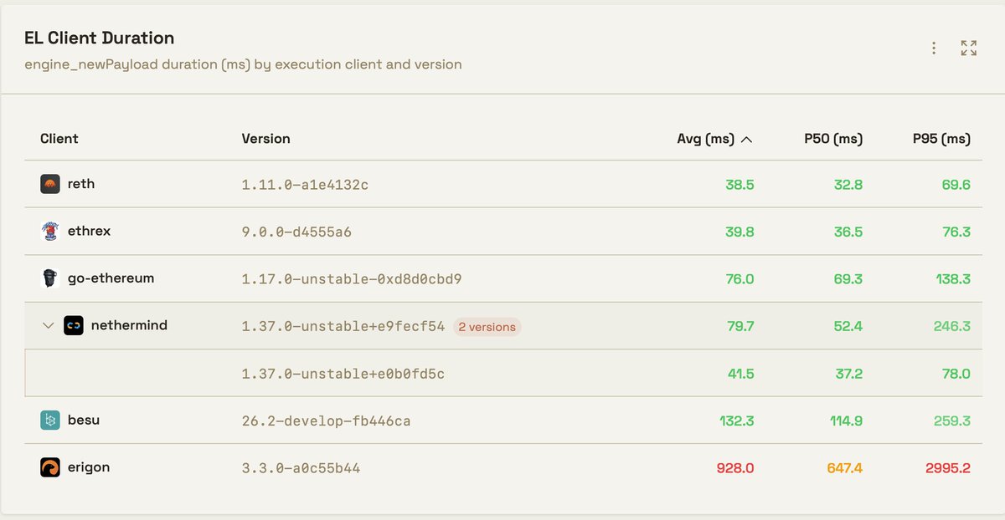Screen dimensions: 1005x520
Task: Click the erigon client logo
Action: 50,467
